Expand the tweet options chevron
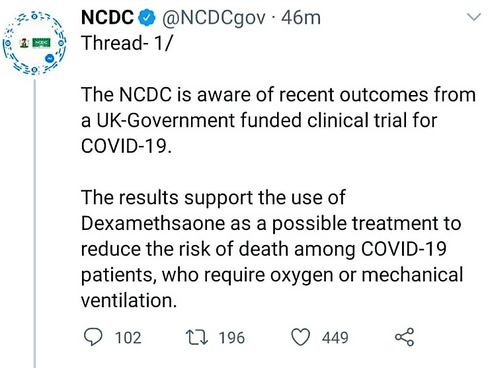The width and height of the screenshot is (488, 368). pos(475,17)
